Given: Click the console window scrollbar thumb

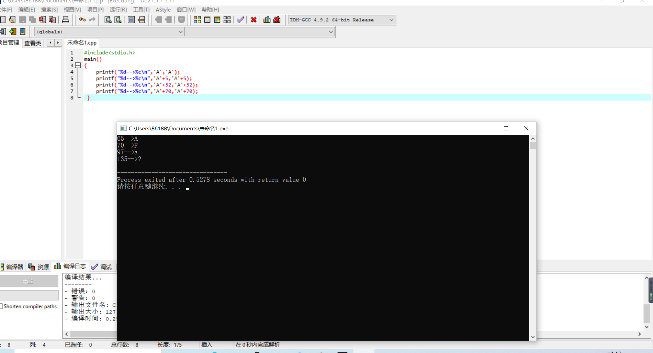Looking at the screenshot, I should (x=533, y=146).
